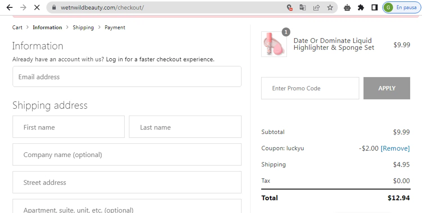
Task: Click the translate page icon
Action: pyautogui.click(x=303, y=8)
